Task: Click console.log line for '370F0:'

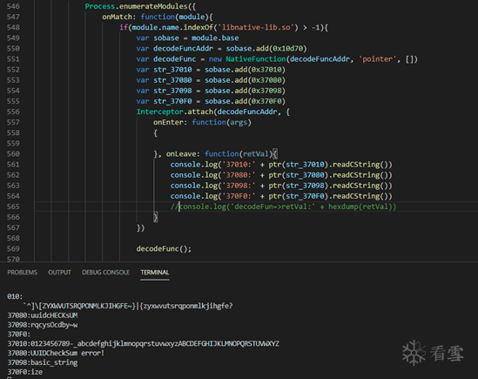Action: (x=281, y=196)
